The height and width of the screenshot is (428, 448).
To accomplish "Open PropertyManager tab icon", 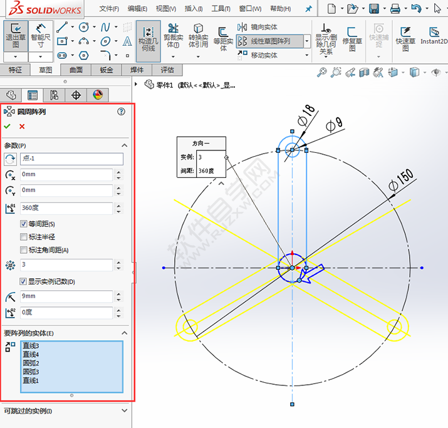I will point(33,95).
